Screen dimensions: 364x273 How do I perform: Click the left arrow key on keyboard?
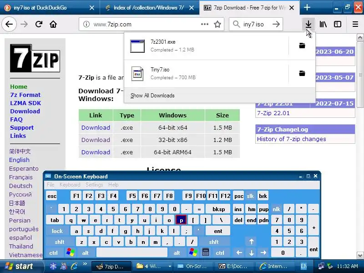click(239, 253)
